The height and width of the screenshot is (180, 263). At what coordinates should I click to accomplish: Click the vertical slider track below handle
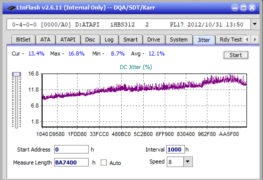click(x=17, y=102)
